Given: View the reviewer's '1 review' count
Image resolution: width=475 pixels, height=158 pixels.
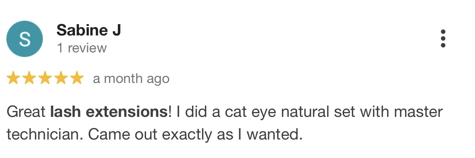Looking at the screenshot, I should click(x=82, y=48).
